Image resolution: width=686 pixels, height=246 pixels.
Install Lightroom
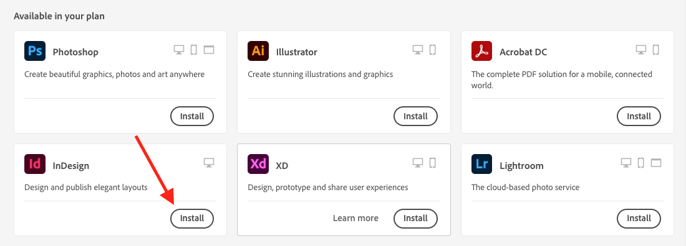639,219
